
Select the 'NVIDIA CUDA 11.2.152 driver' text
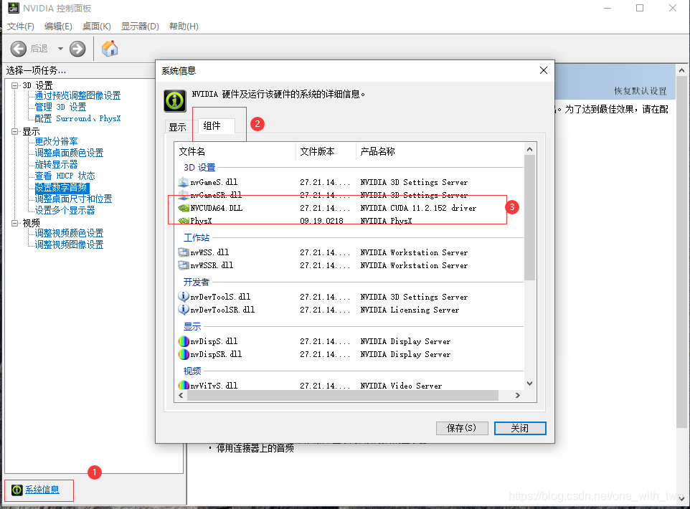(x=418, y=208)
